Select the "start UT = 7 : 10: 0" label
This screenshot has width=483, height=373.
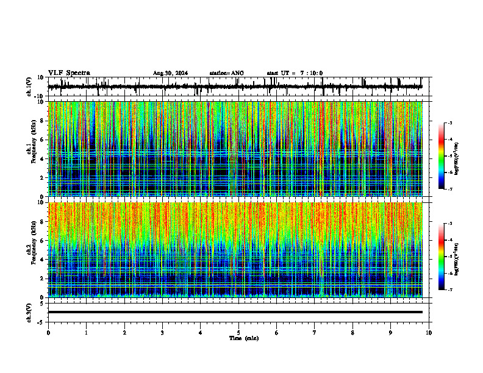pyautogui.click(x=295, y=73)
